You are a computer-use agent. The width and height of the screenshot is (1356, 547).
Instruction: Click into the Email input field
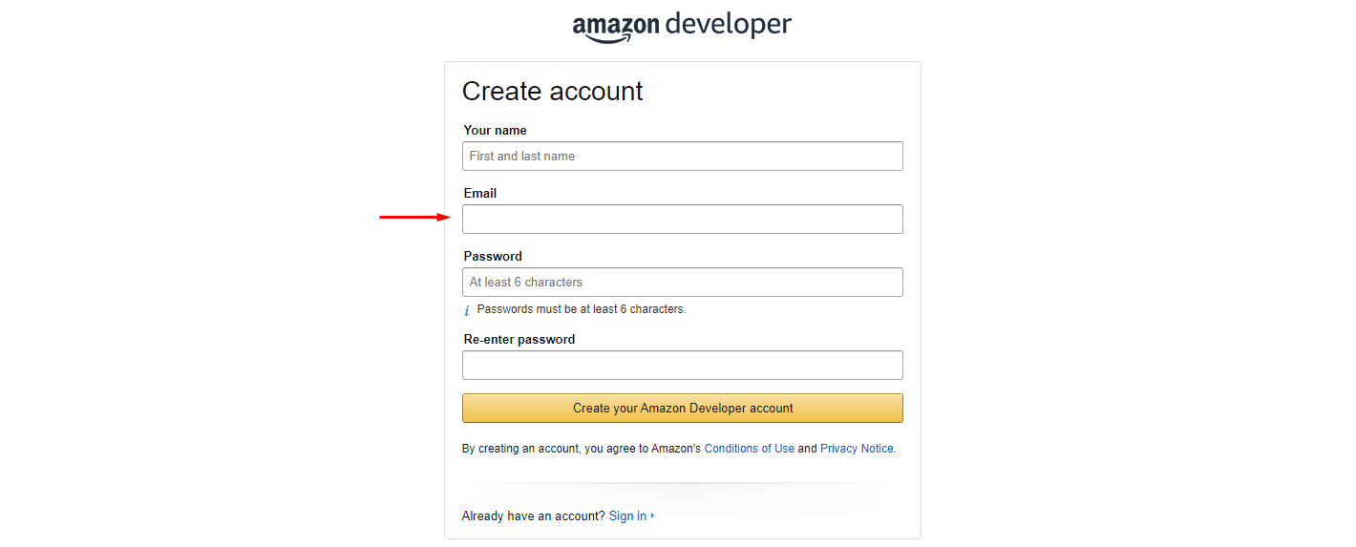(682, 220)
